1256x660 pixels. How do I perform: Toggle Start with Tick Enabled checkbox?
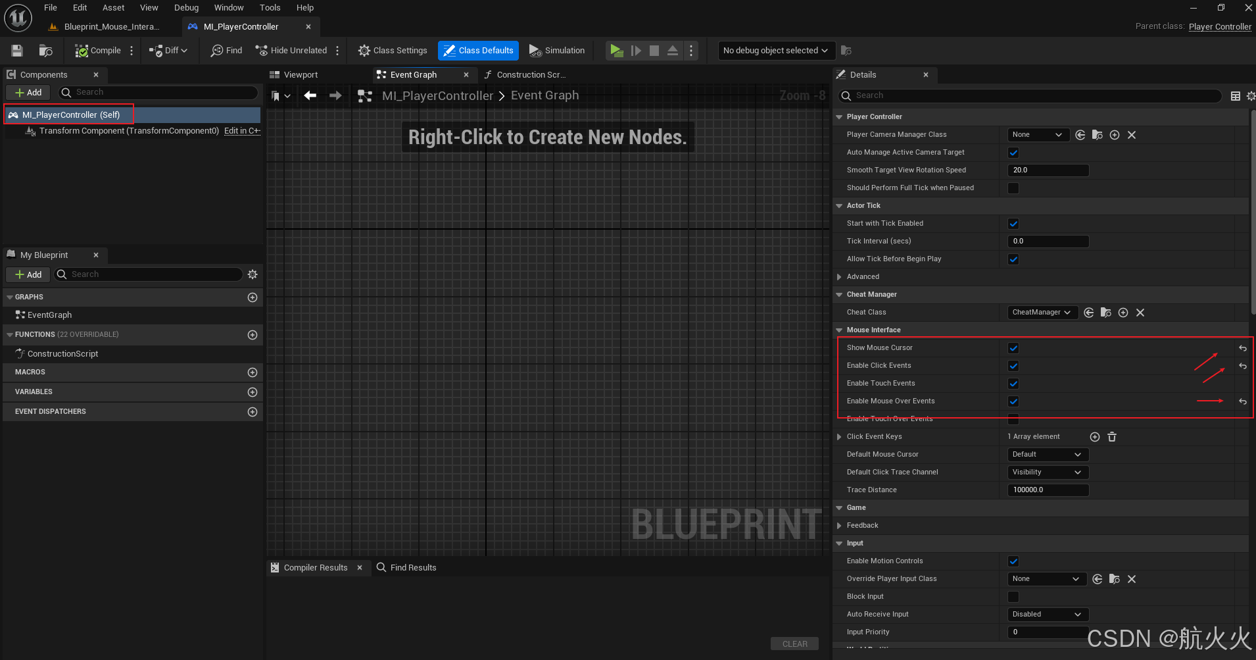pyautogui.click(x=1013, y=224)
